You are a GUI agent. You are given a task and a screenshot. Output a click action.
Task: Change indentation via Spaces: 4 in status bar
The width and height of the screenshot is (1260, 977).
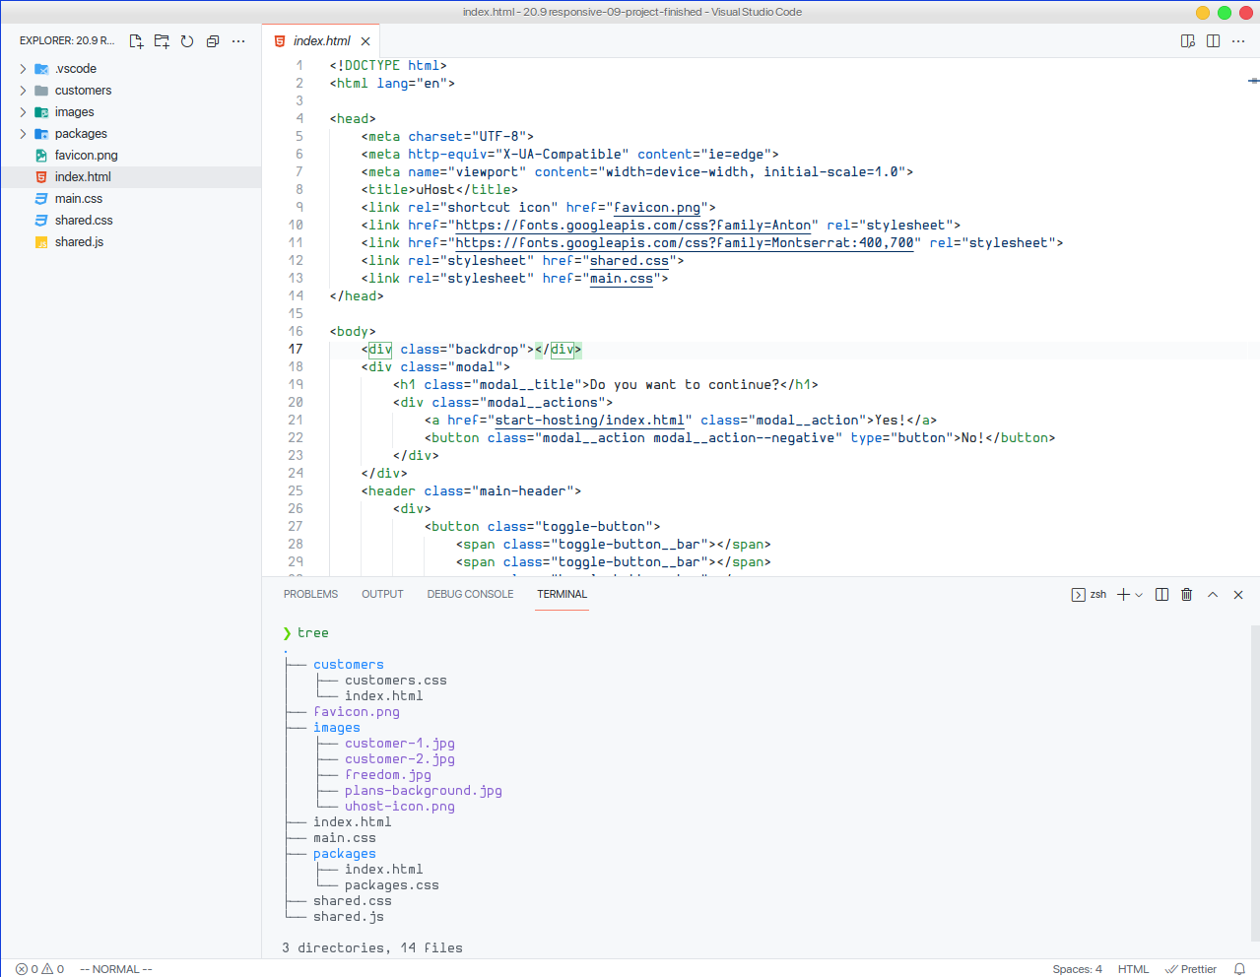(1077, 969)
